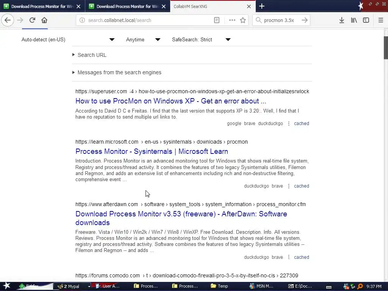Toggle reader view icon
The image size is (388, 291).
(x=216, y=20)
